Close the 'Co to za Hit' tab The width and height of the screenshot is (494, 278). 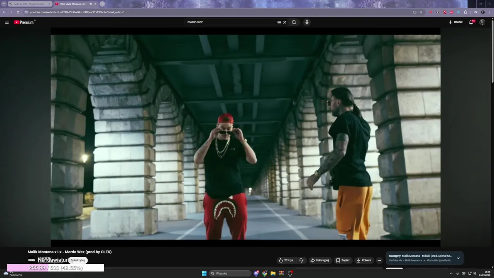(x=49, y=4)
